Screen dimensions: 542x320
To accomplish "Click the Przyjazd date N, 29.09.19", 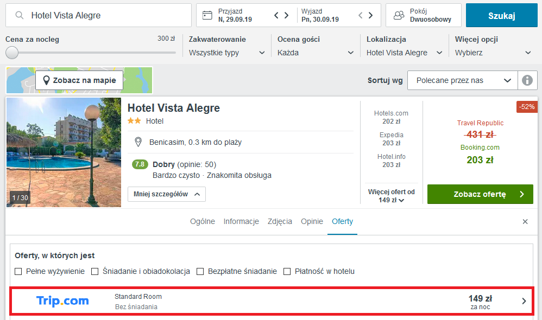I will click(x=235, y=20).
